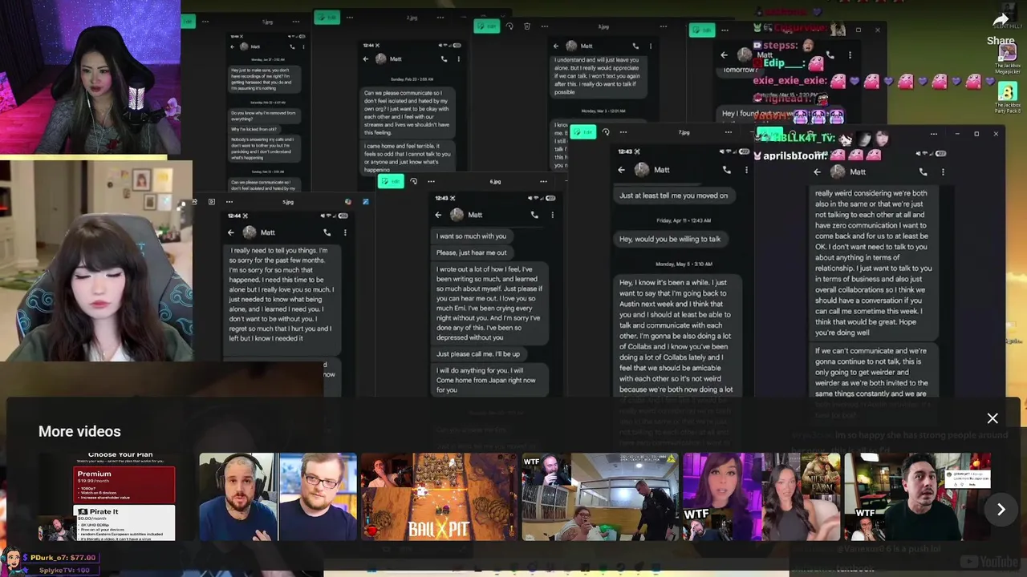Click the 'Please, just hear me out' message

472,252
